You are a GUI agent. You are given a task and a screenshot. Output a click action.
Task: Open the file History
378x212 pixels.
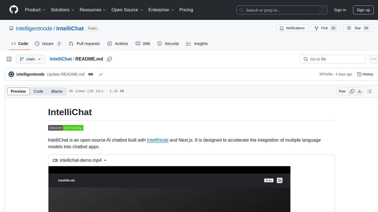point(365,74)
